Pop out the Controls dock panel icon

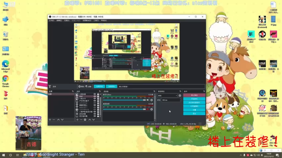(x=204, y=91)
